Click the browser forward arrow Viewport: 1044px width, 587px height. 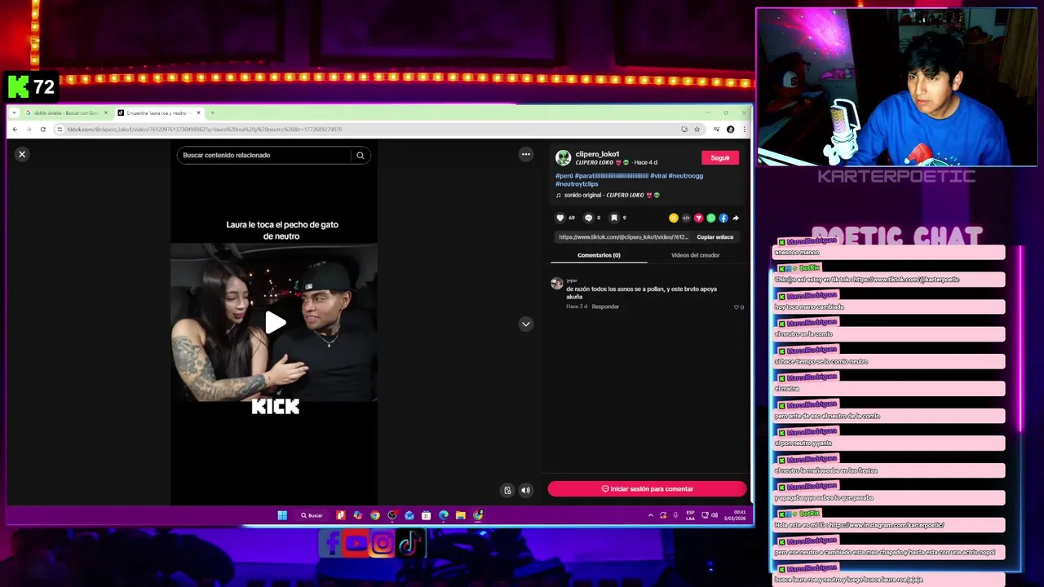pyautogui.click(x=29, y=129)
